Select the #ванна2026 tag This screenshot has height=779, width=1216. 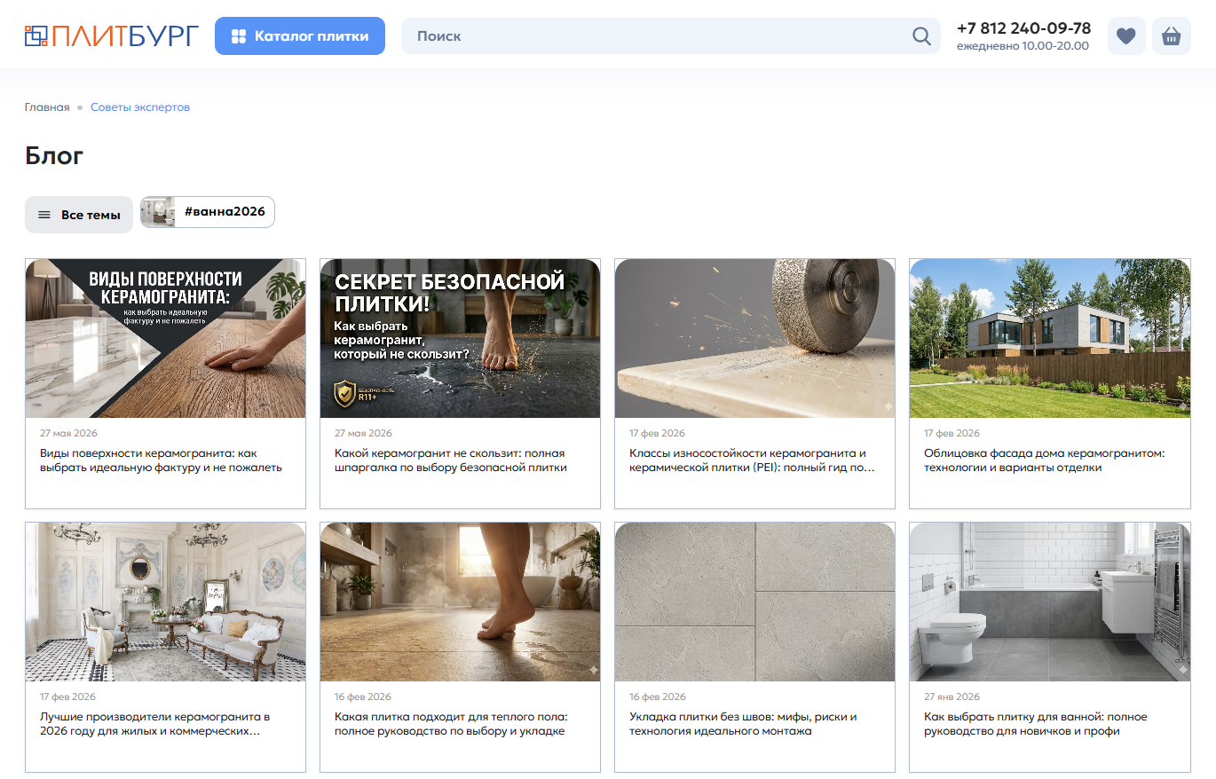(208, 212)
